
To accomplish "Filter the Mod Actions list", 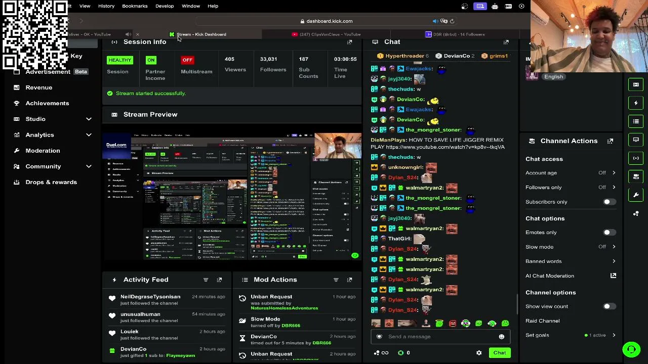I will click(x=336, y=280).
